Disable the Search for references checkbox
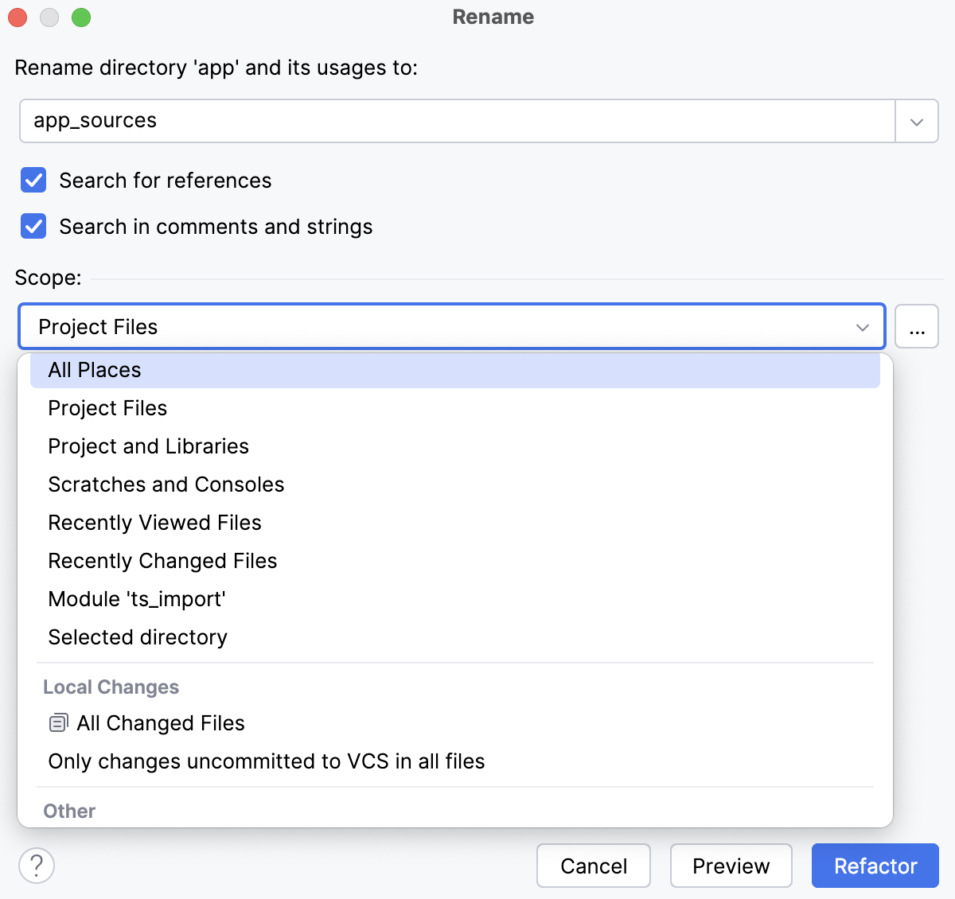 [33, 181]
